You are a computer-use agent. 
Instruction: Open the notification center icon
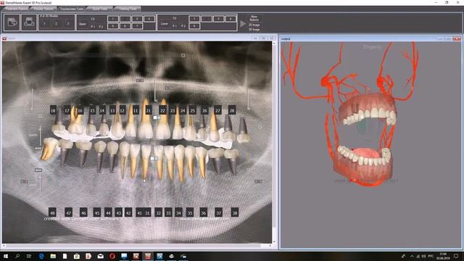point(456,256)
